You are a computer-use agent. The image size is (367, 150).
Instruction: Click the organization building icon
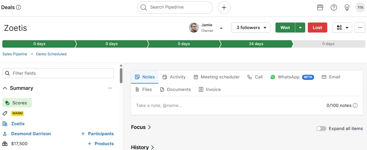coord(5,124)
